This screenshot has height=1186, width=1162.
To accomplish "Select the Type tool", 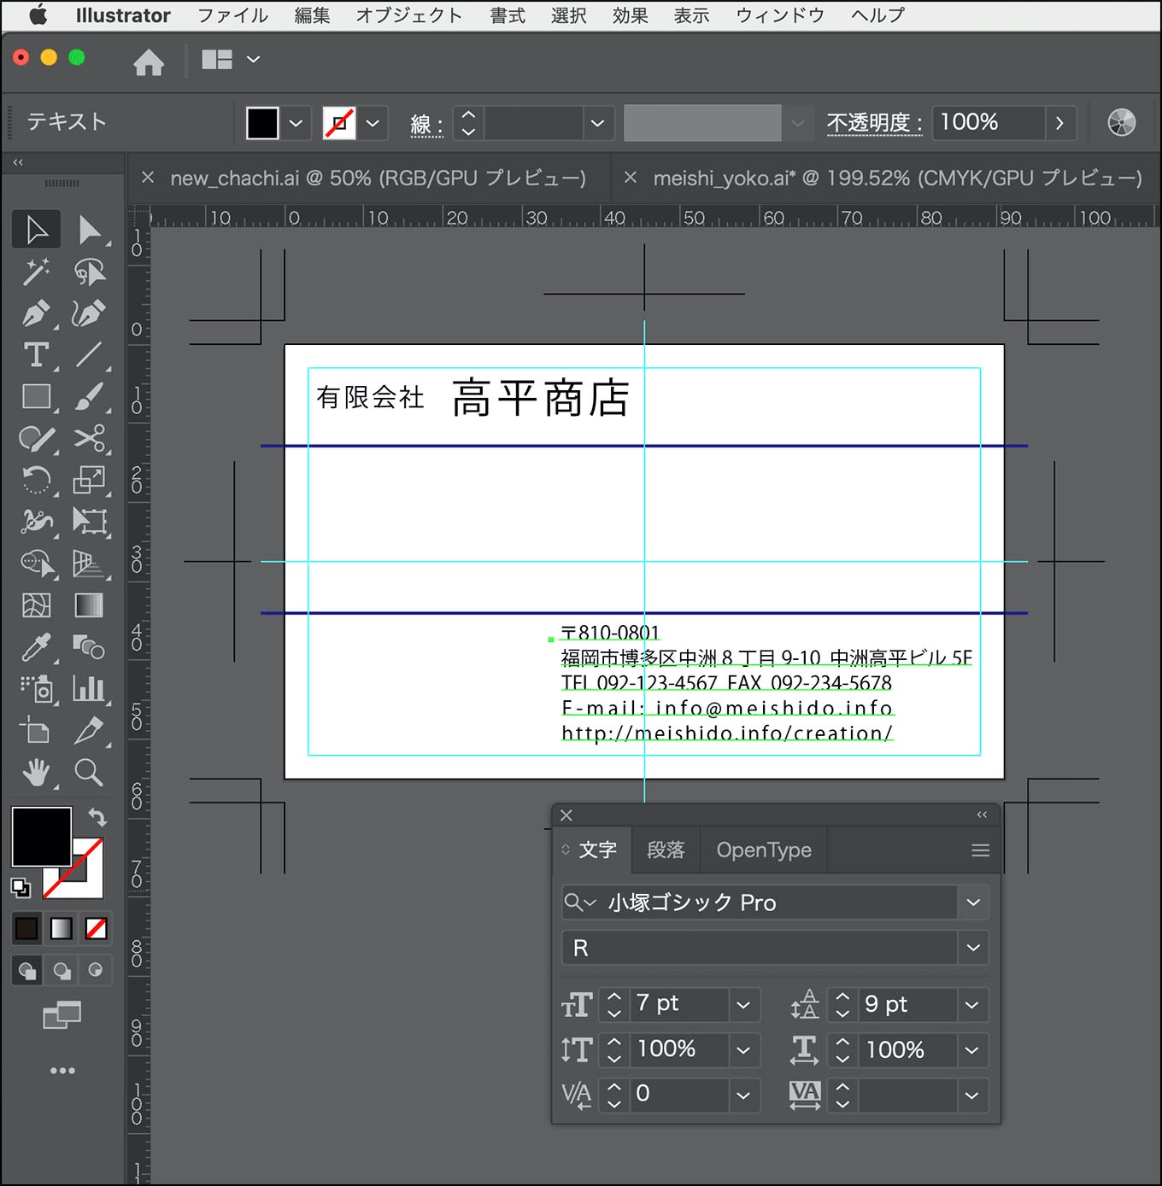I will click(x=36, y=354).
